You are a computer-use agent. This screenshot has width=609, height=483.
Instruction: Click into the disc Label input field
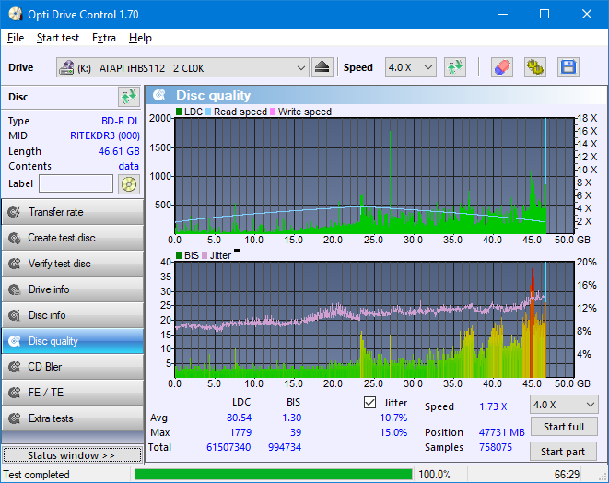pyautogui.click(x=76, y=183)
